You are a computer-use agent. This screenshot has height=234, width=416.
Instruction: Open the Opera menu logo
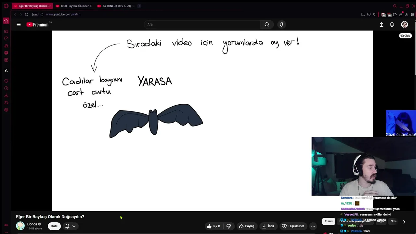[6, 6]
